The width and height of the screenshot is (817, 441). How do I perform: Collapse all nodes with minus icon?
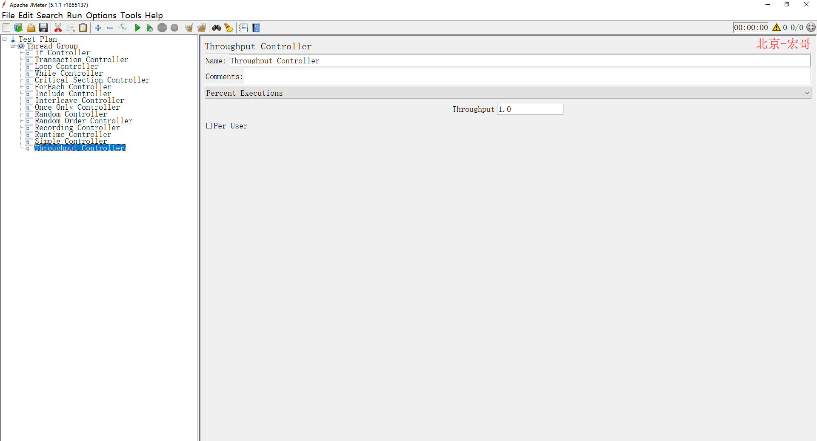click(x=110, y=28)
